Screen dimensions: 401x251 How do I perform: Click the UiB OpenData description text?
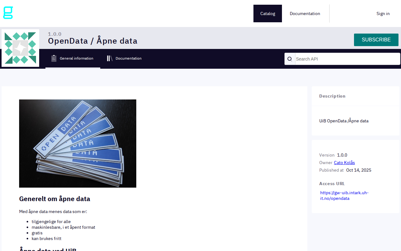pos(344,121)
